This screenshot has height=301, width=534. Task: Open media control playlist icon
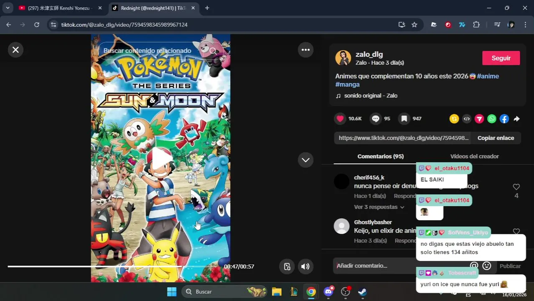tap(497, 25)
